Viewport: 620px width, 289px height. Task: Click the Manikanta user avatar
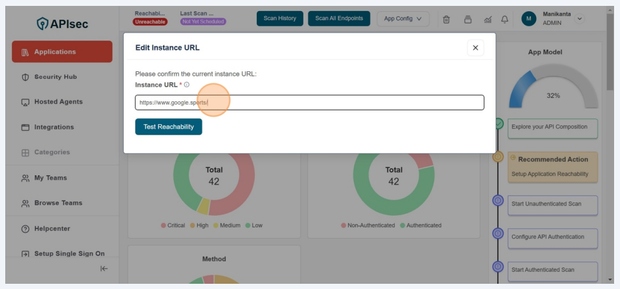tap(529, 19)
